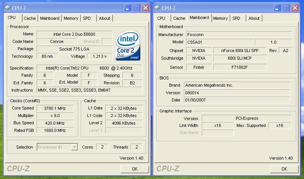
Task: Click the Multiplier value x 9.0
Action: [x=55, y=116]
